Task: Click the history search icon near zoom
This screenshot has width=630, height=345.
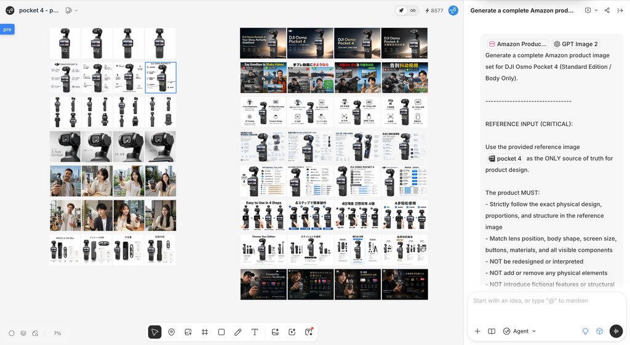Action: click(x=35, y=333)
